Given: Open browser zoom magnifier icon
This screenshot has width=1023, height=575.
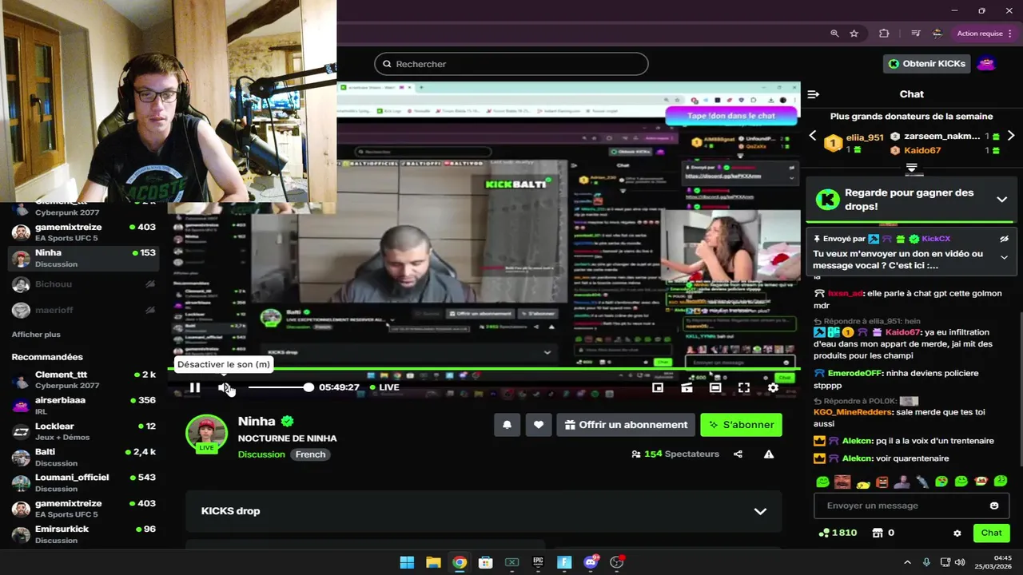Looking at the screenshot, I should point(834,34).
